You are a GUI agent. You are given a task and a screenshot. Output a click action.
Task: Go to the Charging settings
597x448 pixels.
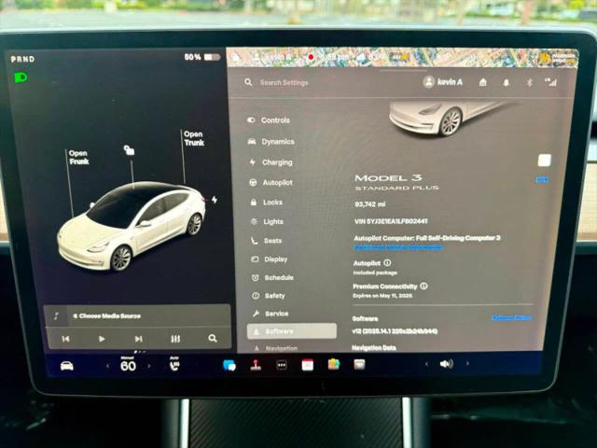coord(271,162)
